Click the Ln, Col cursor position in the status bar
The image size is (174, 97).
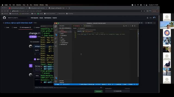tap(98, 84)
